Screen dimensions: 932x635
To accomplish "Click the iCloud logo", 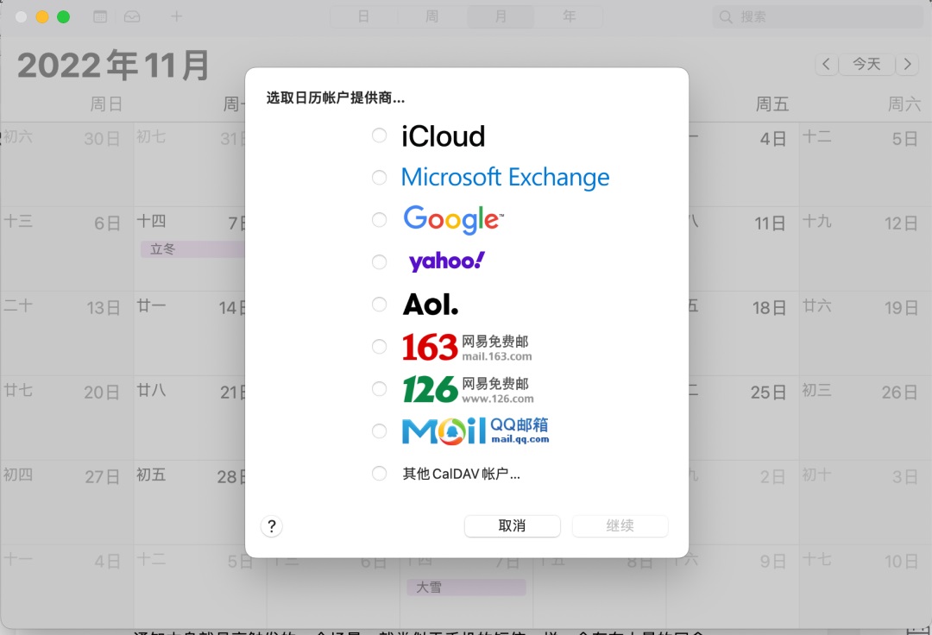I will [x=444, y=136].
